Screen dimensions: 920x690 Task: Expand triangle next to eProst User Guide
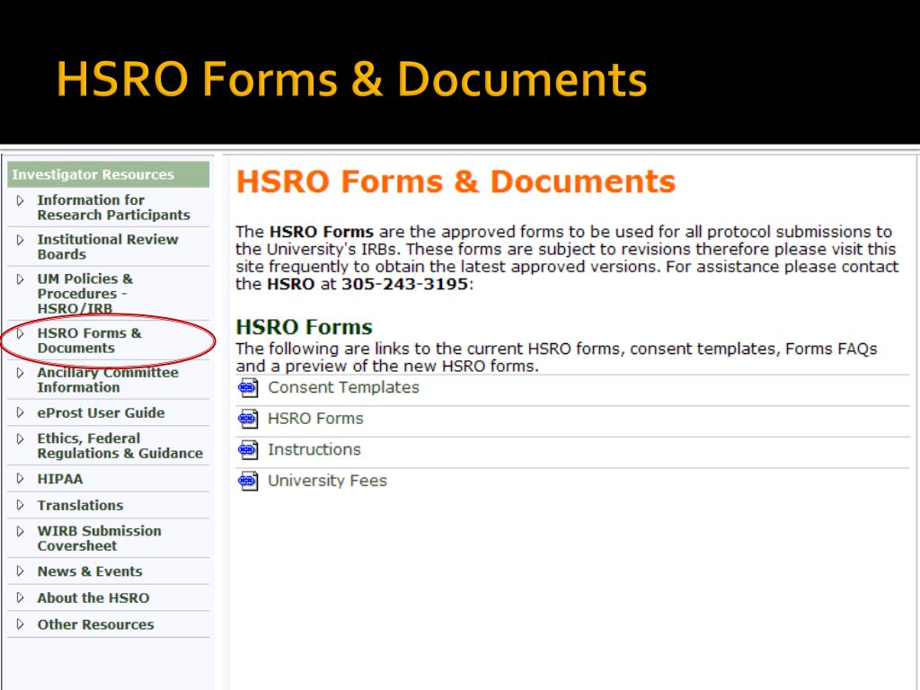21,412
